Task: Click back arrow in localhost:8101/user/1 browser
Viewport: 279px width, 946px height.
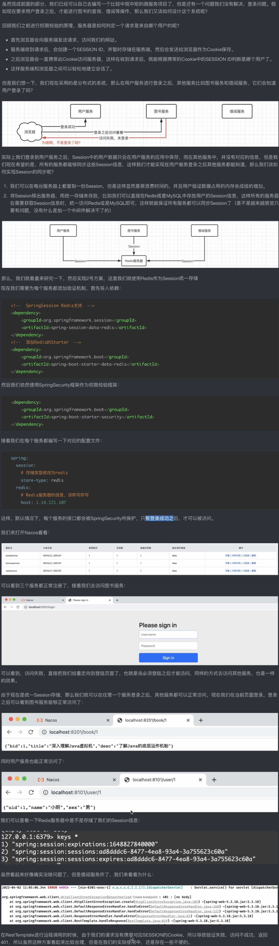Action: tap(8, 792)
